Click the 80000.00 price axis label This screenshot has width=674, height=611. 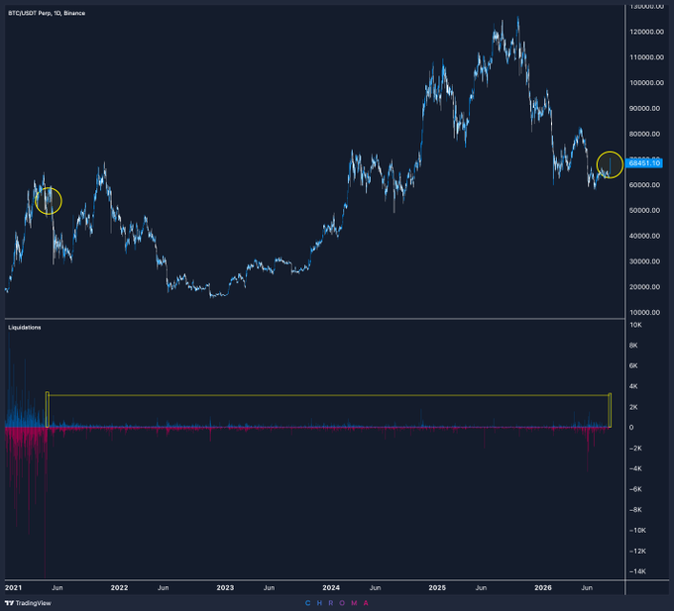(x=645, y=134)
